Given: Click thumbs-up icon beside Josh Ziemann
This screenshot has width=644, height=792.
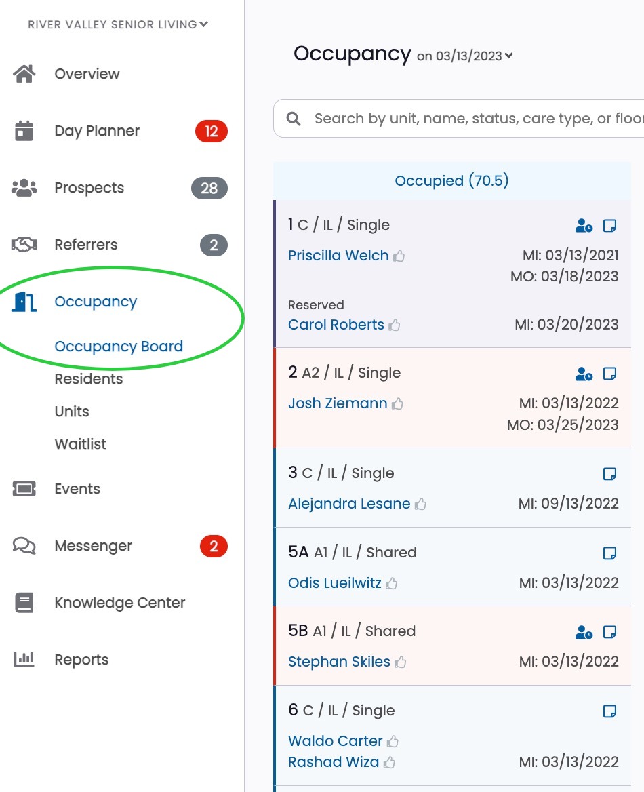Looking at the screenshot, I should click(x=397, y=404).
